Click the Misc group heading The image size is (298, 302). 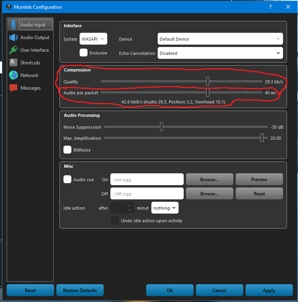tap(69, 166)
